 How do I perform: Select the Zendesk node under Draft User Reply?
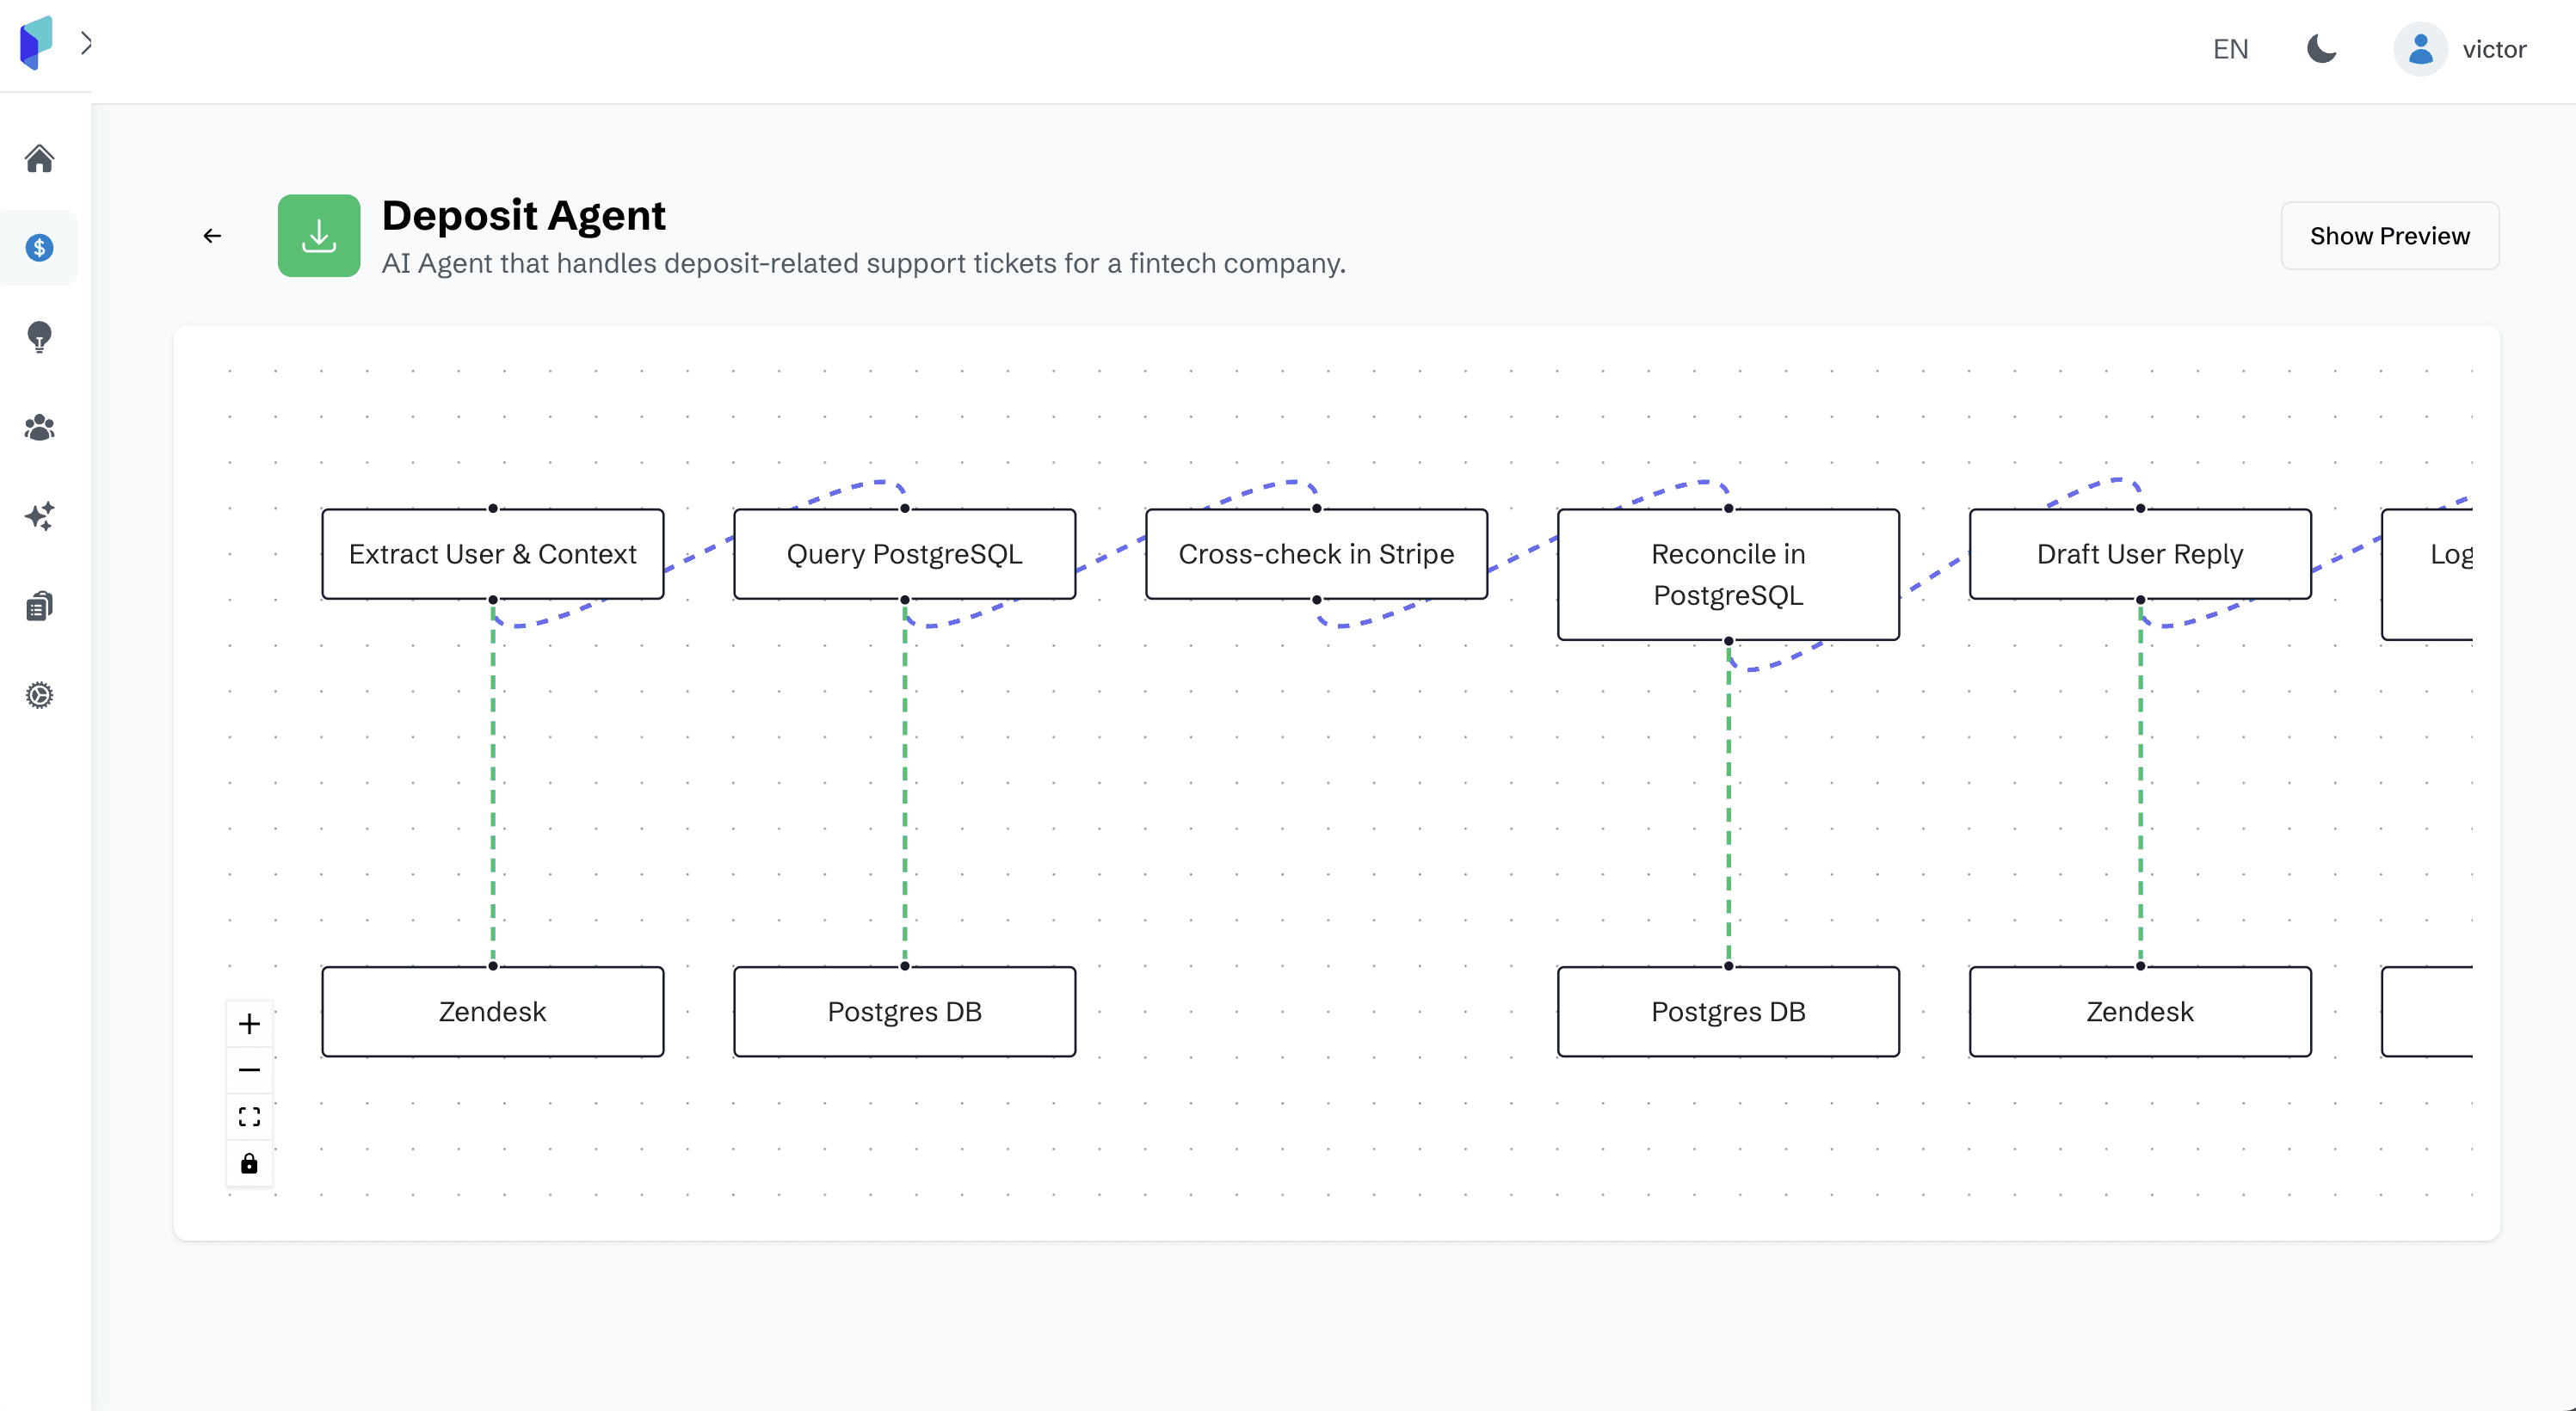tap(2141, 1011)
